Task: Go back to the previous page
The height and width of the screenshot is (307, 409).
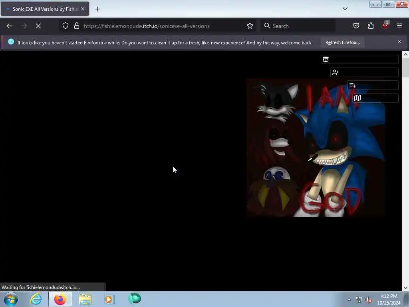Action: coord(10,26)
